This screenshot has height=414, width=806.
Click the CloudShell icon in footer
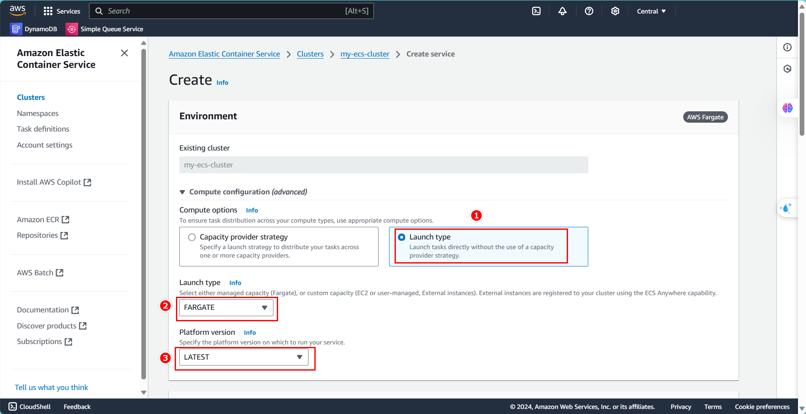[13, 406]
